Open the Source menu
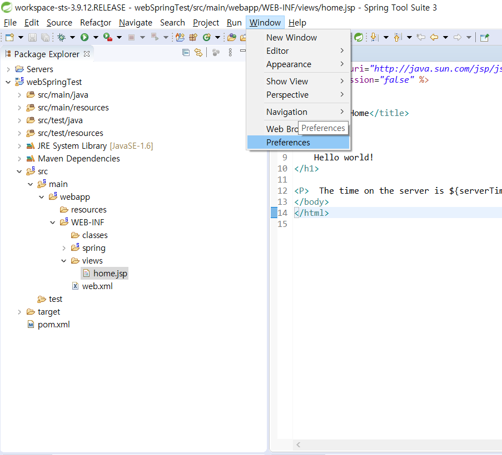Viewport: 502px width, 455px height. [x=59, y=23]
